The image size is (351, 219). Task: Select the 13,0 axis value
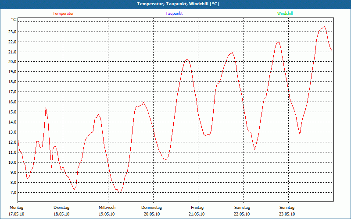coord(12,132)
